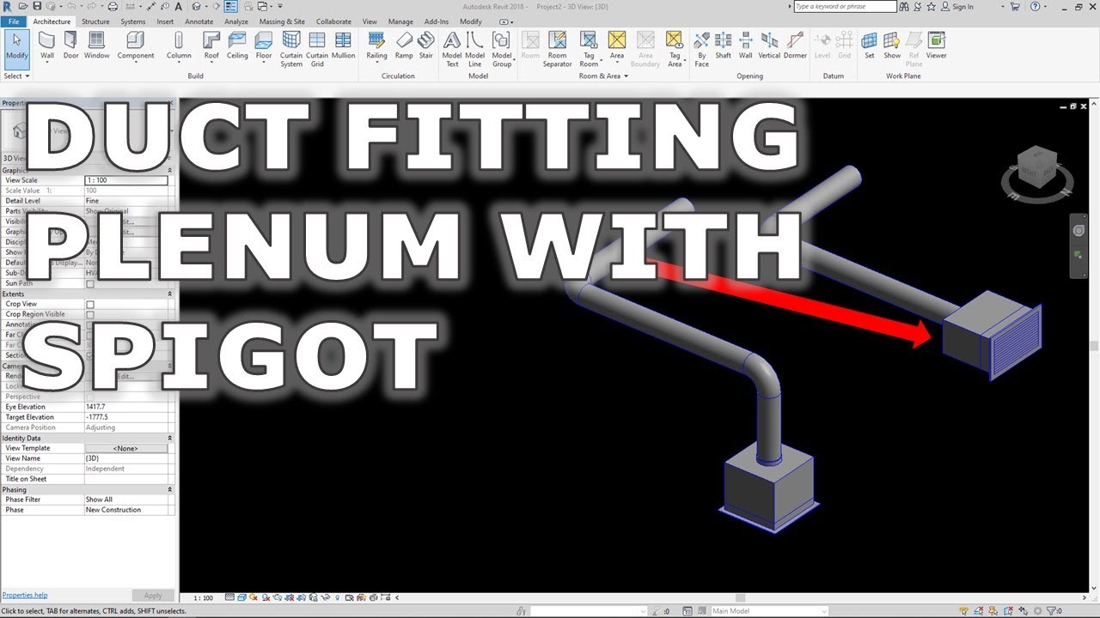The width and height of the screenshot is (1100, 618).
Task: Select the Wall opening tool
Action: pyautogui.click(x=745, y=46)
